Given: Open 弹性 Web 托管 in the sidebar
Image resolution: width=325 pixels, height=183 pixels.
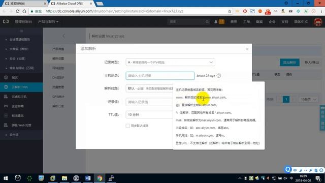Looking at the screenshot, I should click(x=21, y=125).
